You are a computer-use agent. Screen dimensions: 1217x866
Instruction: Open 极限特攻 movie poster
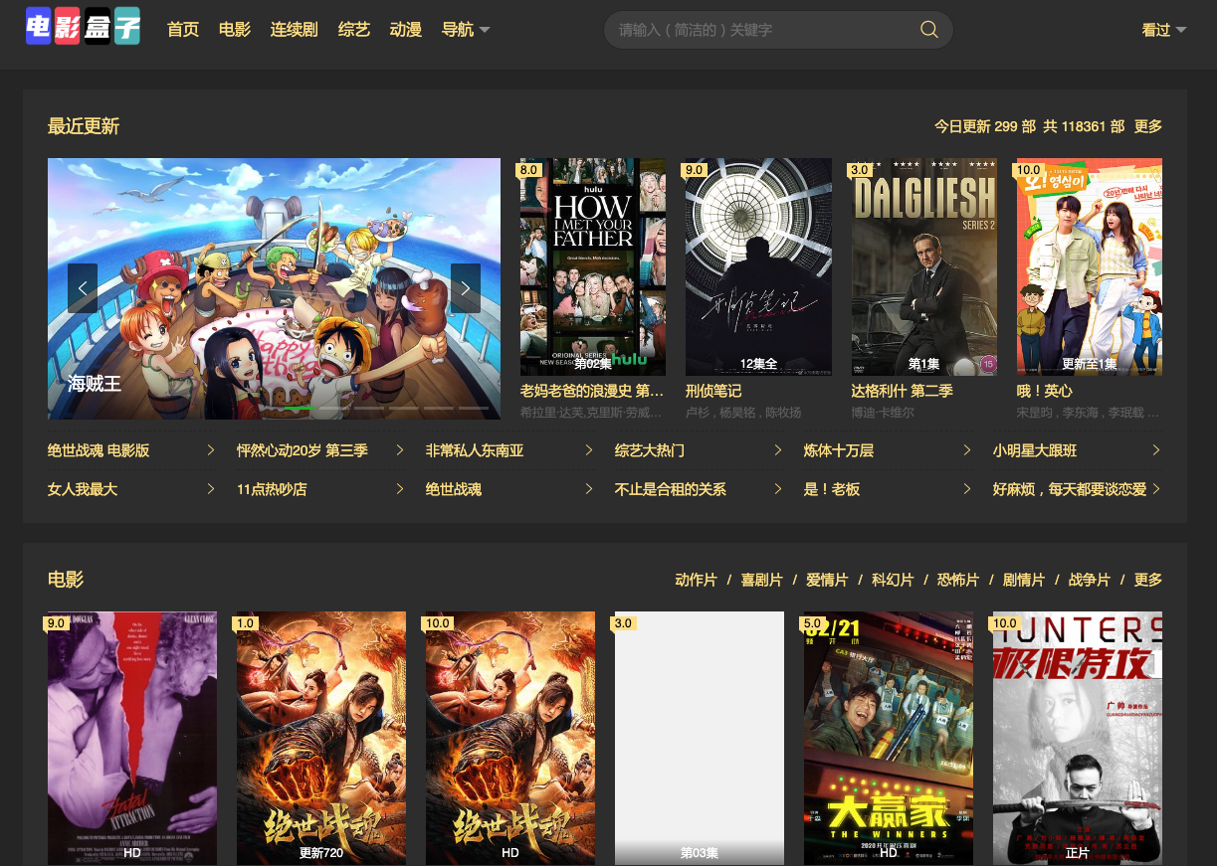click(1078, 738)
